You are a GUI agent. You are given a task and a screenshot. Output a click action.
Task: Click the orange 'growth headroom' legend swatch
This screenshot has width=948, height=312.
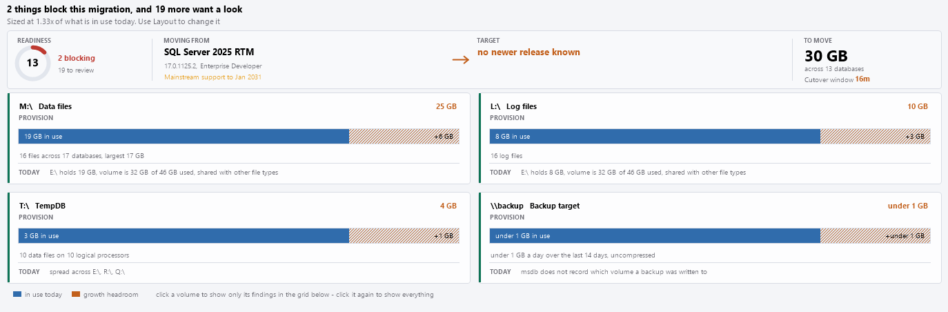(x=77, y=295)
